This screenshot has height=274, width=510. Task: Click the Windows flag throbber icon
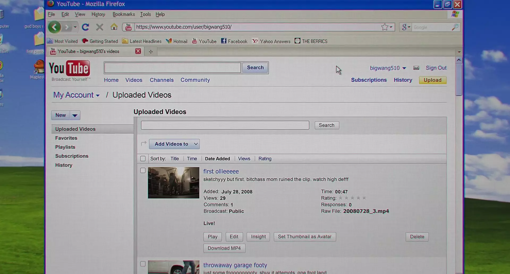(455, 14)
